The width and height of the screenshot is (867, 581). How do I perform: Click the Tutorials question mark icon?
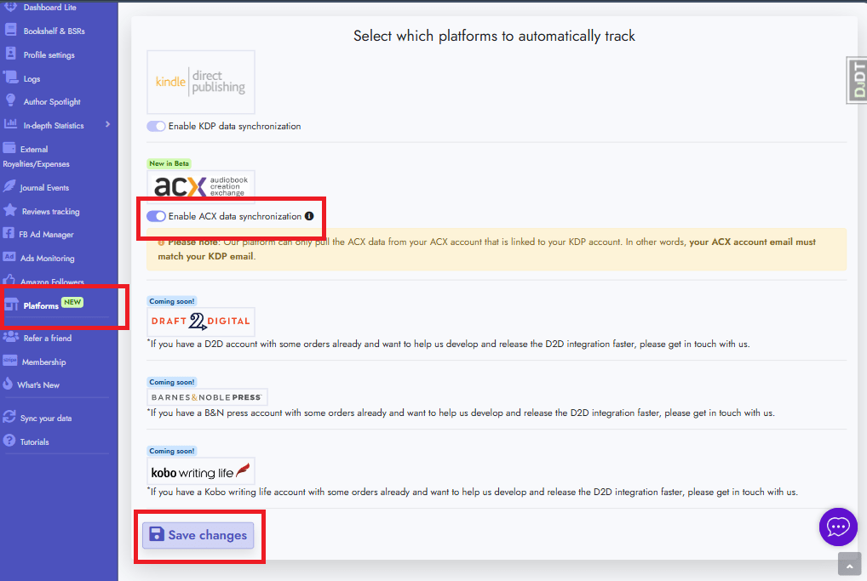[9, 441]
